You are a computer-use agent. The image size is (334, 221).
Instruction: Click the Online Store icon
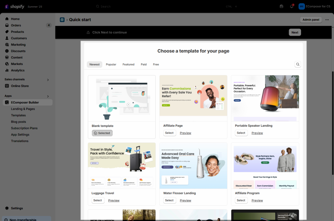click(7, 86)
